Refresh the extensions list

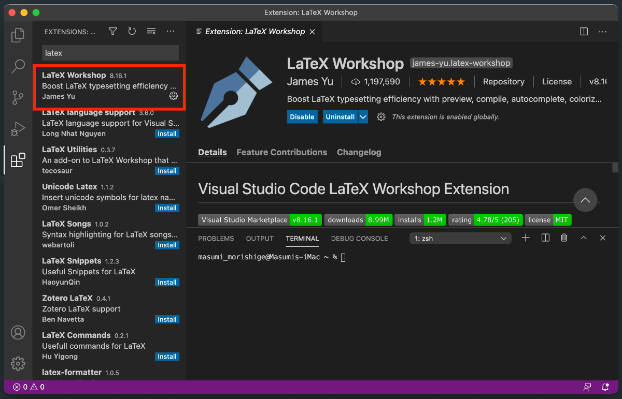point(132,32)
